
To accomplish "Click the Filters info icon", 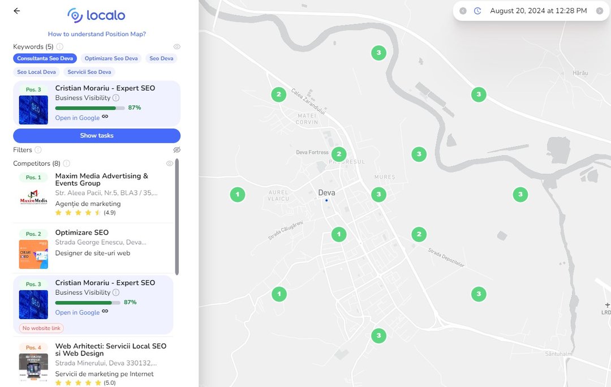I will point(38,150).
